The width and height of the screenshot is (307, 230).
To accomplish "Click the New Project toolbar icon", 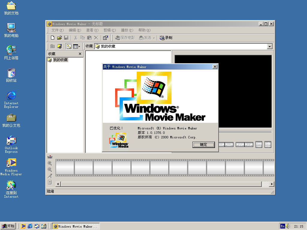I will [52, 38].
